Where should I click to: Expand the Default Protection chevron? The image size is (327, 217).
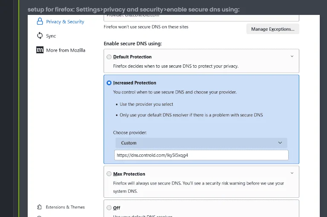coord(292,56)
